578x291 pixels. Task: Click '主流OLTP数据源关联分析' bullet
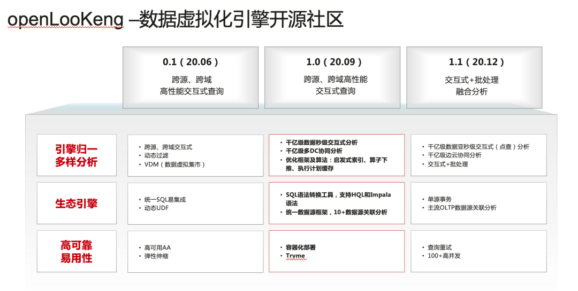[x=462, y=208]
